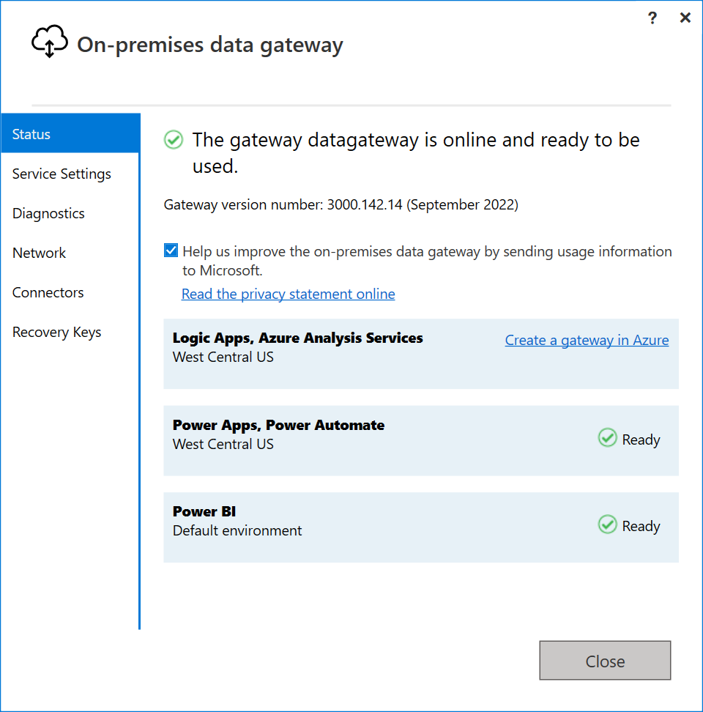Image resolution: width=703 pixels, height=712 pixels.
Task: Click the gateway version number text
Action: click(x=341, y=204)
